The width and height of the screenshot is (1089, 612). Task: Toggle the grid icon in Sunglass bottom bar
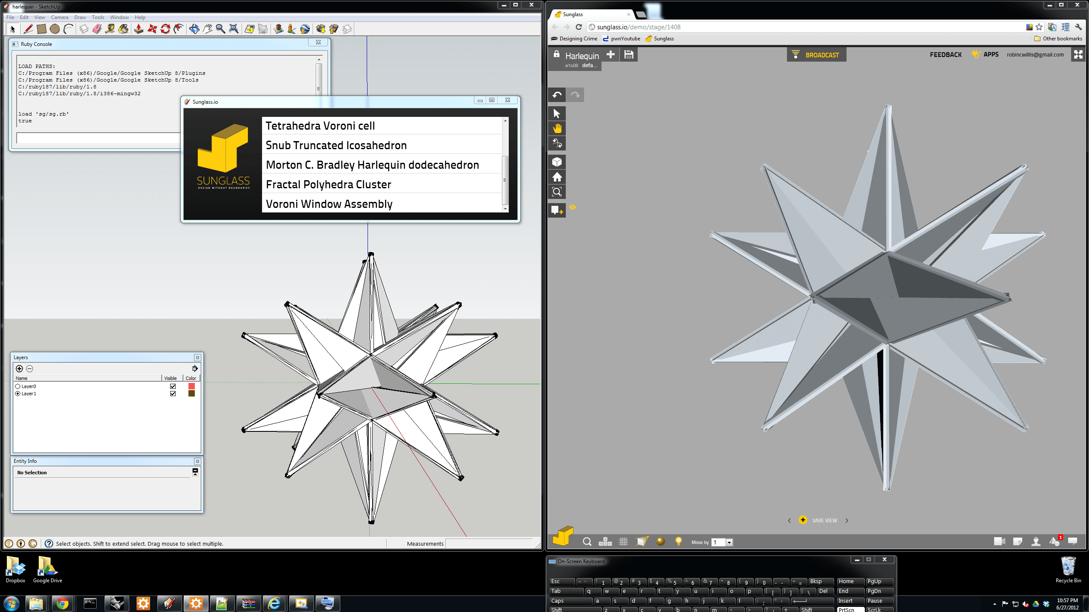coord(623,541)
